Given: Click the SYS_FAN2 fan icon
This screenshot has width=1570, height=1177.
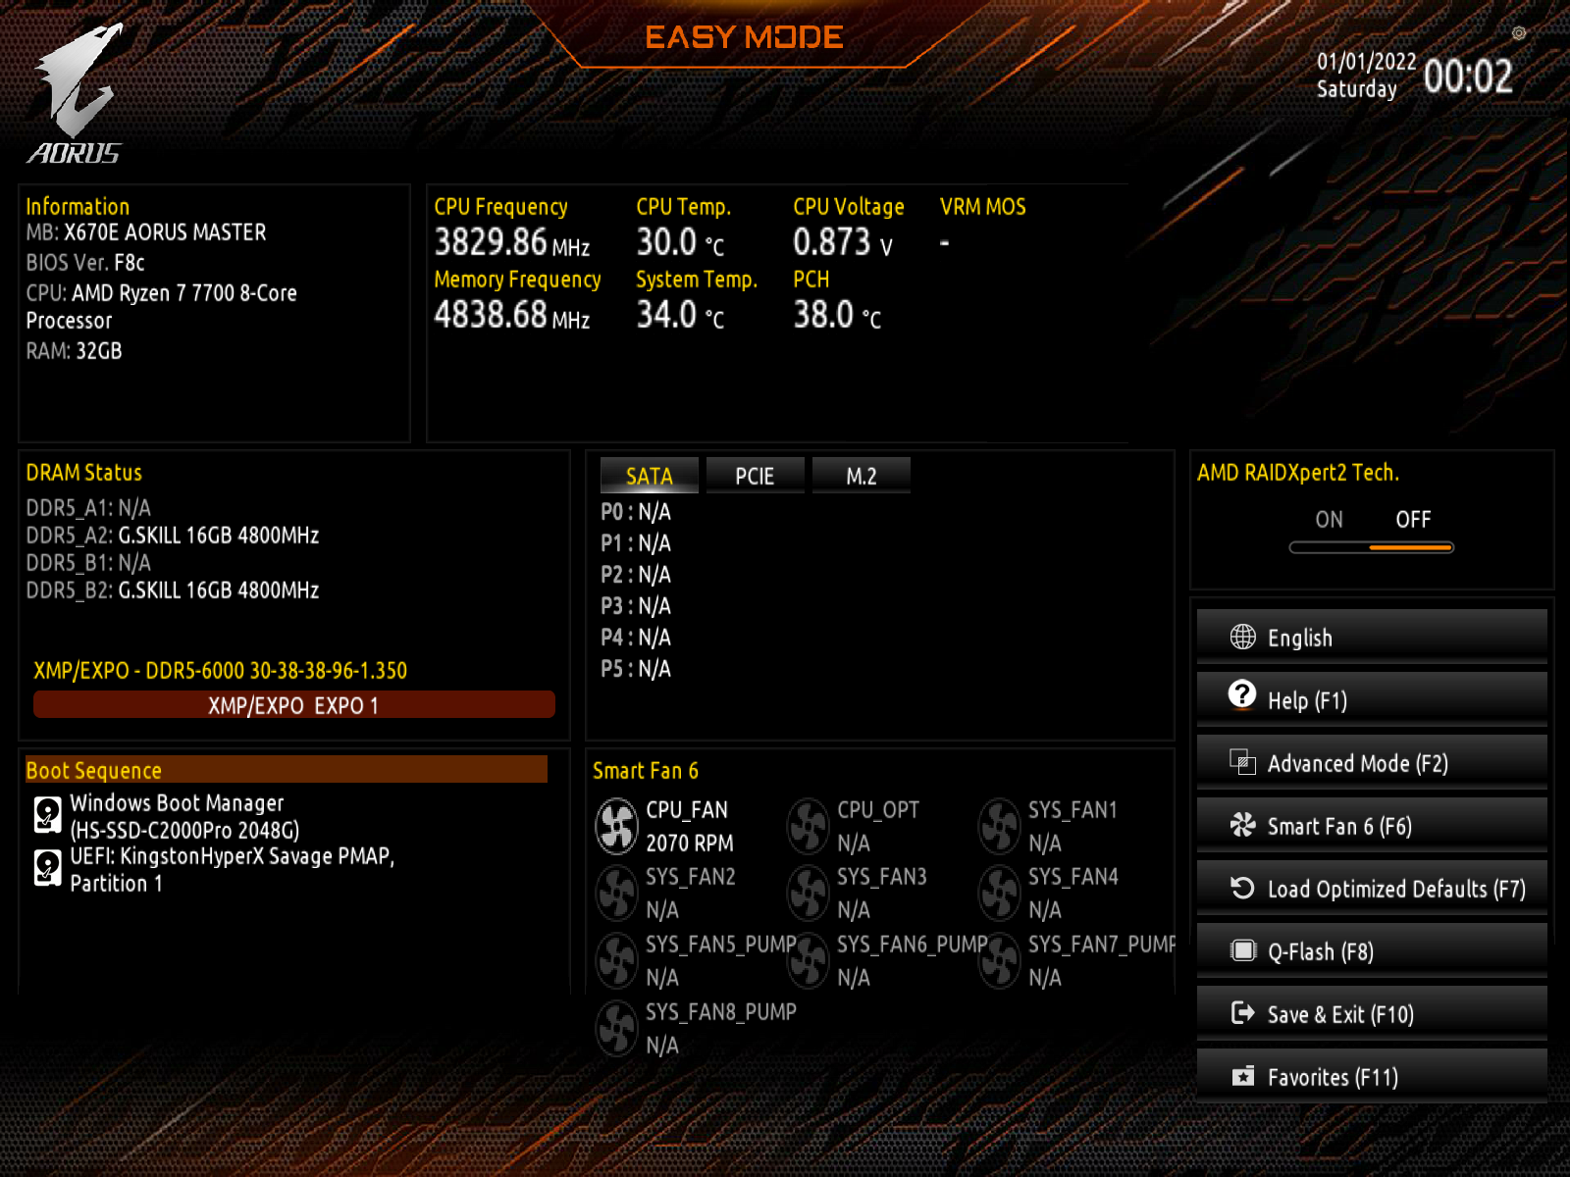Looking at the screenshot, I should [x=617, y=894].
